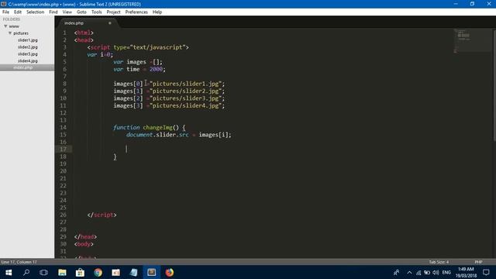Open File Explorer from the taskbar
This screenshot has width=496, height=279.
click(x=62, y=272)
